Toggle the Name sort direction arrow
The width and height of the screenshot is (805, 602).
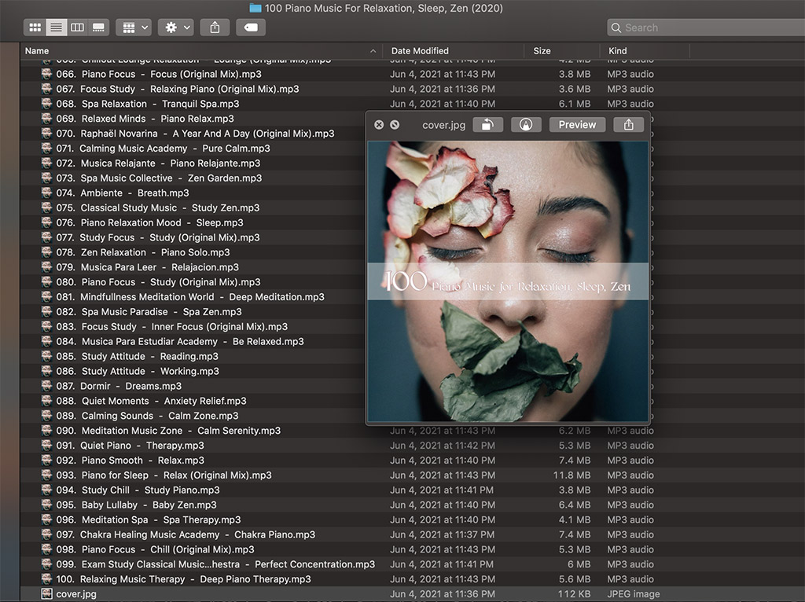click(x=373, y=51)
